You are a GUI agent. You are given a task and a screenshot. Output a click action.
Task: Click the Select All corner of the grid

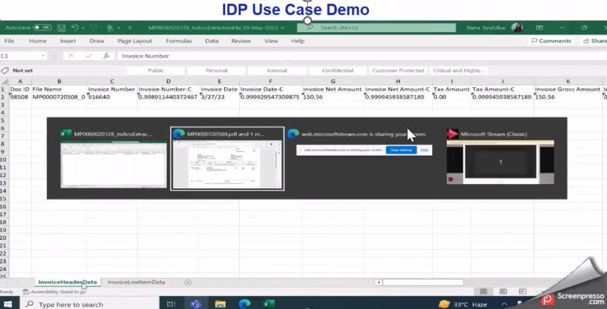click(x=4, y=81)
